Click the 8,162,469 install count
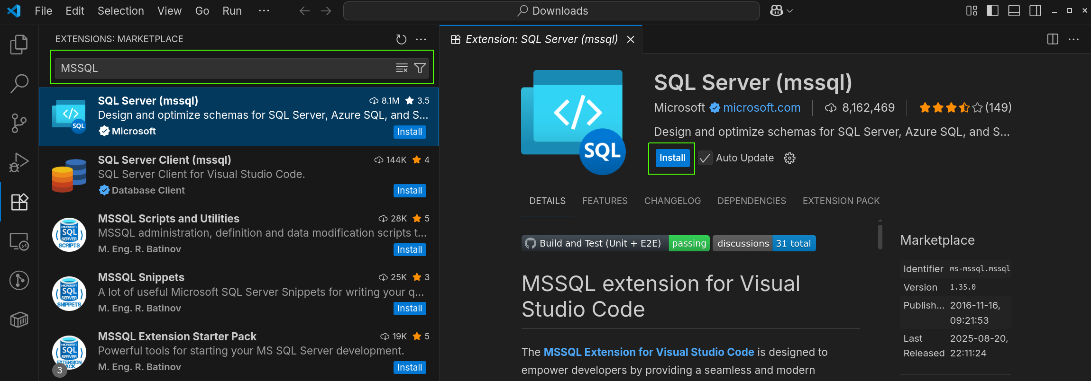Image resolution: width=1091 pixels, height=381 pixels. pyautogui.click(x=868, y=108)
